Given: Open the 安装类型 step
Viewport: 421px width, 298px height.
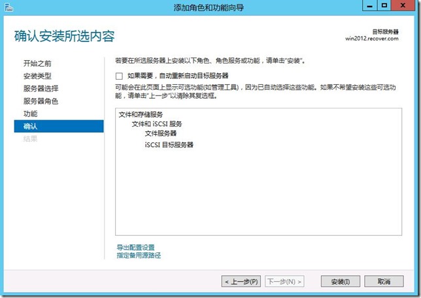Looking at the screenshot, I should (37, 76).
